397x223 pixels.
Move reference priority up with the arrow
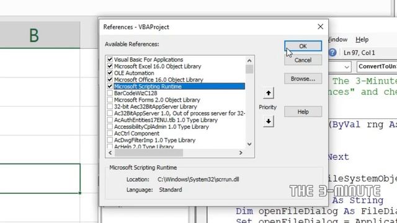tap(269, 94)
